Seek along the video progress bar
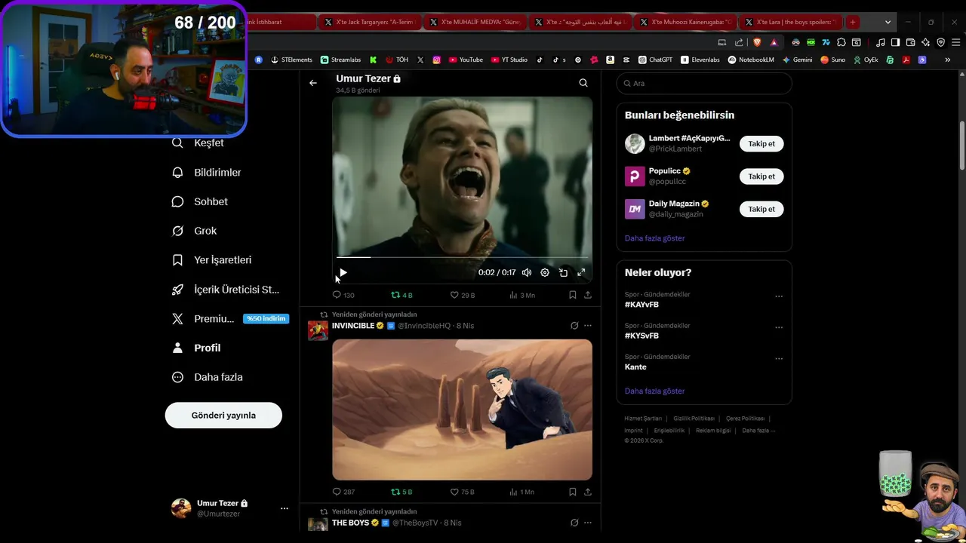966x543 pixels. click(462, 257)
